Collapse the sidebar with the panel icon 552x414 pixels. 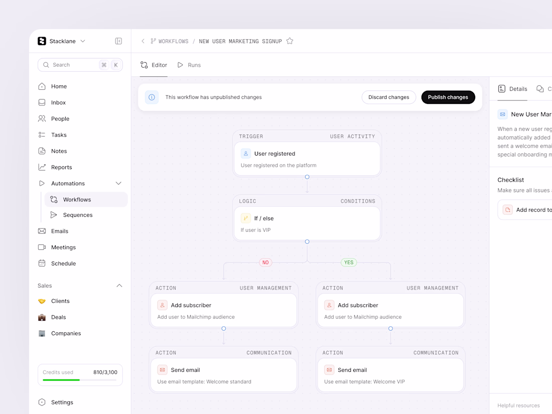(118, 41)
